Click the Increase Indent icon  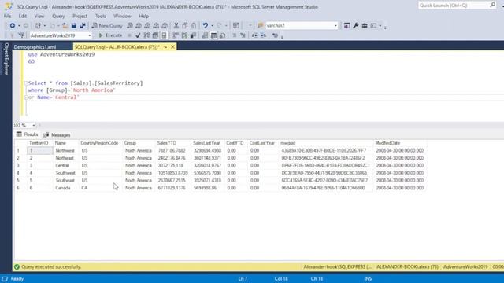point(263,35)
